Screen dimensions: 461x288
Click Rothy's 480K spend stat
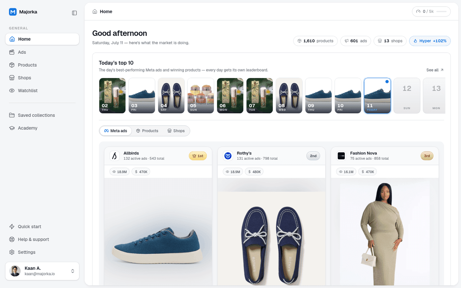(x=254, y=172)
